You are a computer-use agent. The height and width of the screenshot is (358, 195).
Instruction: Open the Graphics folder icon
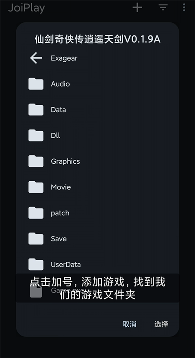36,161
